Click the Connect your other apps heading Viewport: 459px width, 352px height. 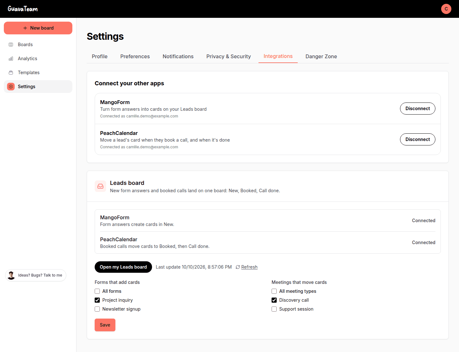[129, 83]
